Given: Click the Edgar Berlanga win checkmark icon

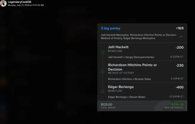Looking at the screenshot, I should click(103, 91).
